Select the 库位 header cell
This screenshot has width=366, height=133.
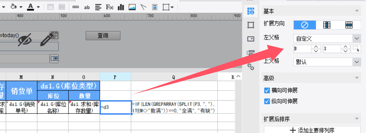click(53, 96)
